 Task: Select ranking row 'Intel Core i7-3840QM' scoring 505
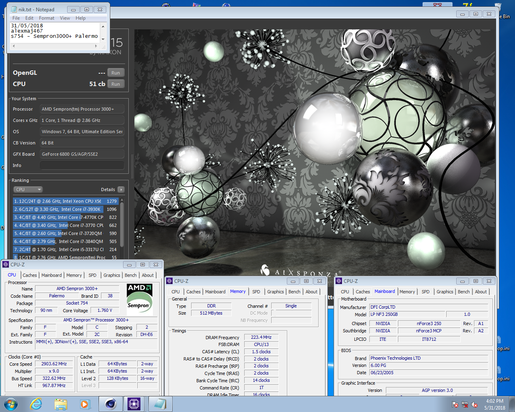(x=66, y=241)
